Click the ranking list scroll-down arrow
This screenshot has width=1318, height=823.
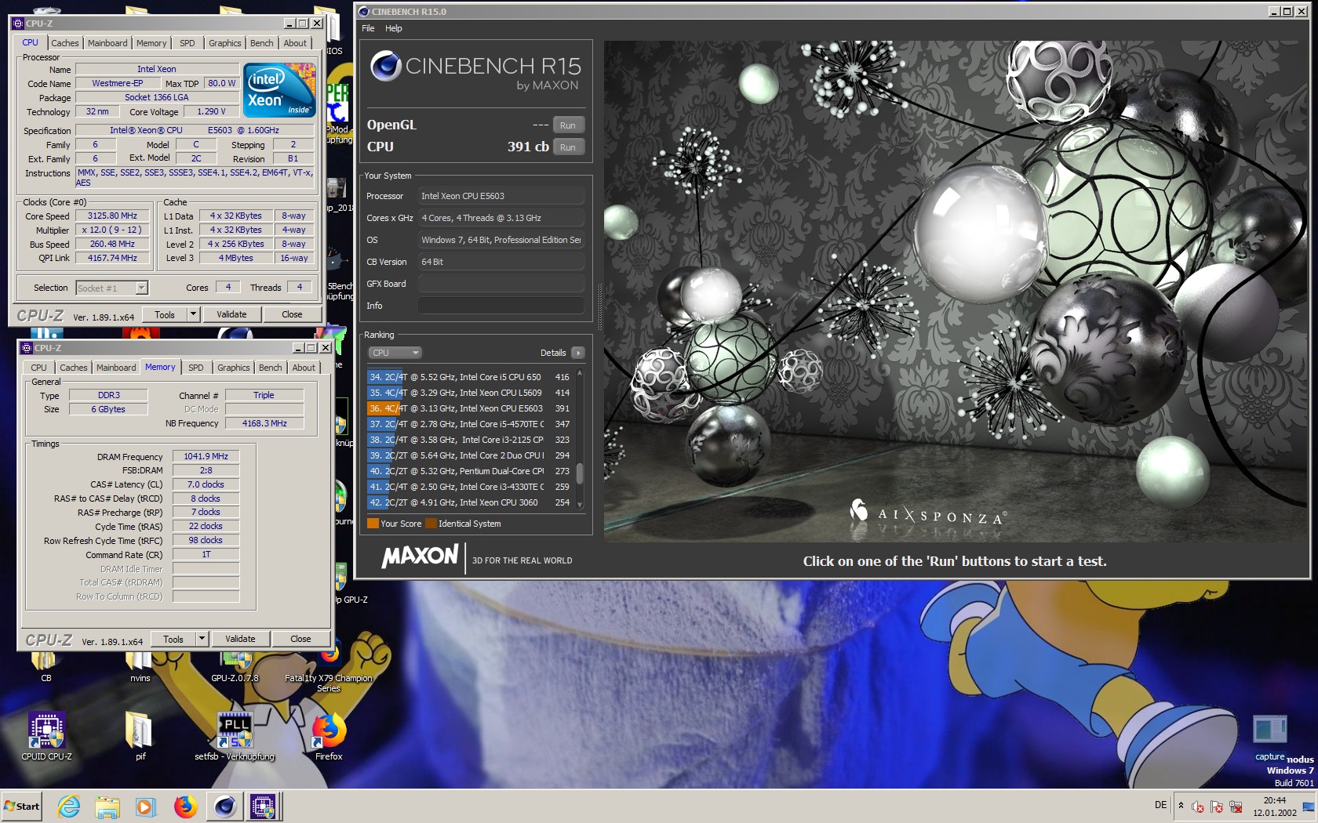(x=580, y=505)
